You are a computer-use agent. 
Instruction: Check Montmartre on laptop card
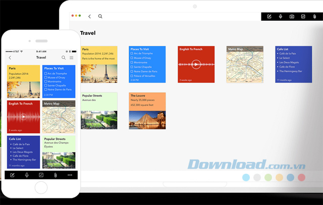tap(132, 63)
